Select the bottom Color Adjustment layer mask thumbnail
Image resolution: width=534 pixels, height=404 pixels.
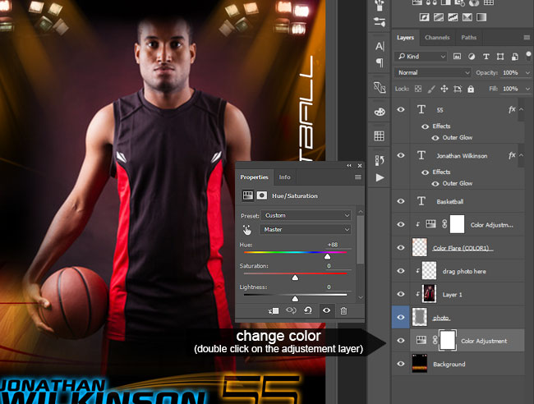point(448,340)
